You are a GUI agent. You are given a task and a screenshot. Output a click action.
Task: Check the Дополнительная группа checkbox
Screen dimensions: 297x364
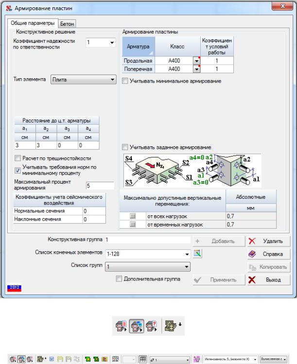(x=119, y=279)
